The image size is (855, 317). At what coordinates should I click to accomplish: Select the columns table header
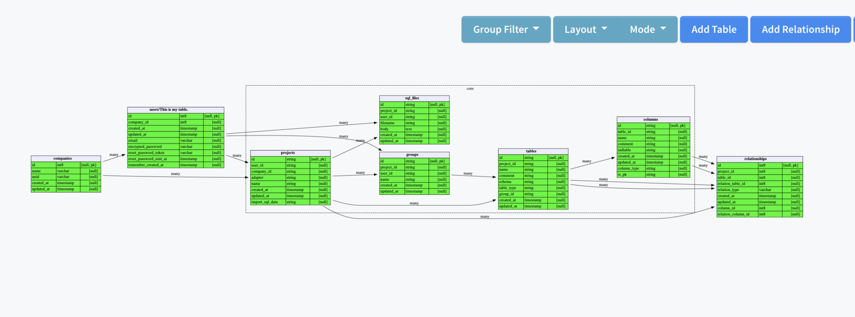click(653, 120)
